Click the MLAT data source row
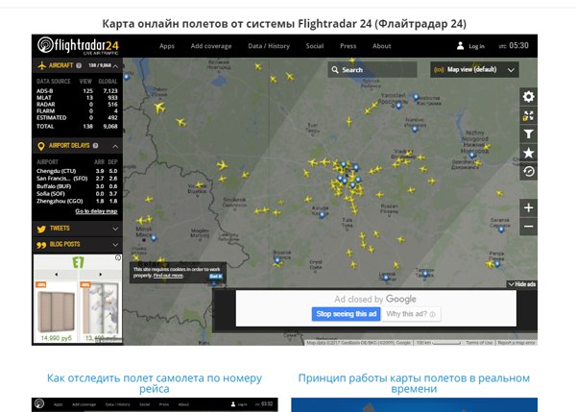The width and height of the screenshot is (576, 412). 77,97
